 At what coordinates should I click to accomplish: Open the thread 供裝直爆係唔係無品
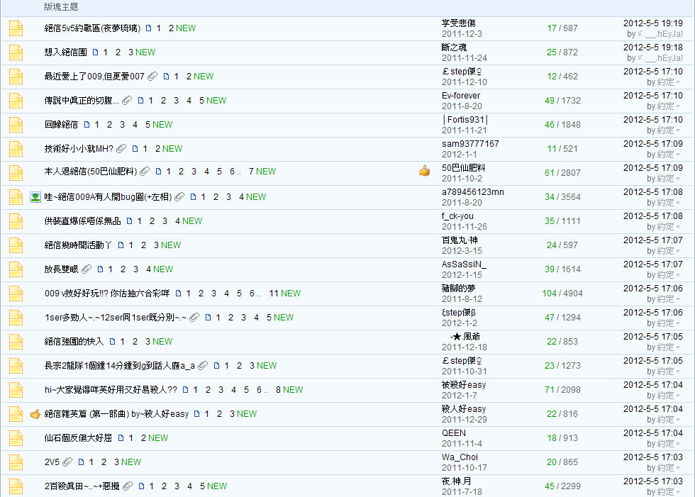82,221
